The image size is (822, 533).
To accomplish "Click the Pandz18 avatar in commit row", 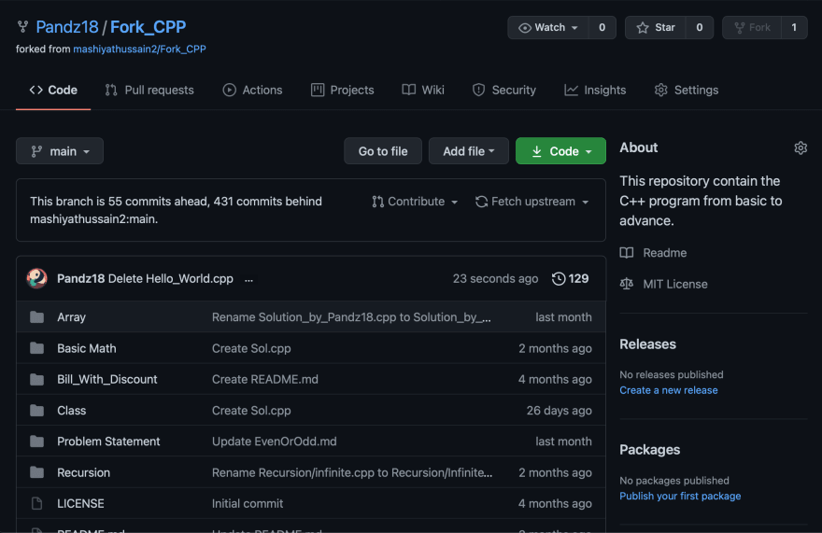I will pos(36,278).
